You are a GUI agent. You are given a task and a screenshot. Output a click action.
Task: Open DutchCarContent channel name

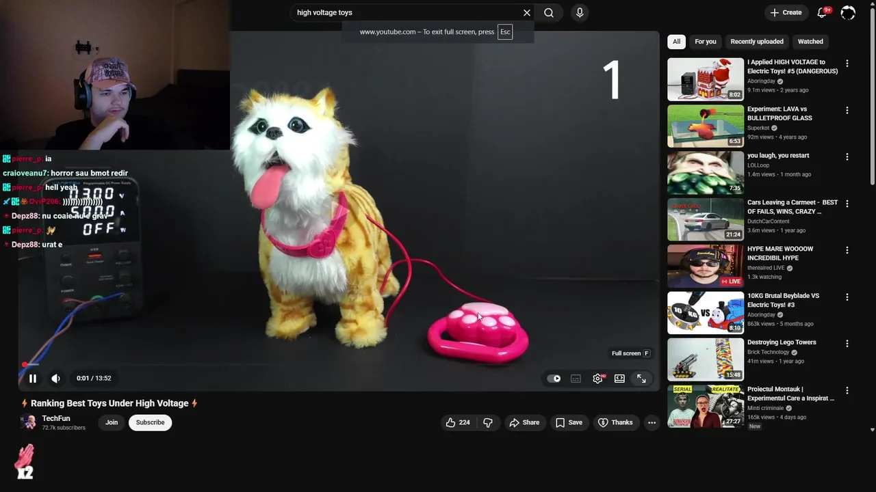[x=768, y=221]
